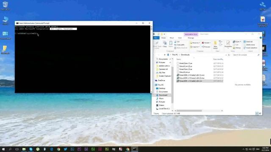Open Desktop under This PC
Viewport: 271px width, 152px height.
(161, 88)
